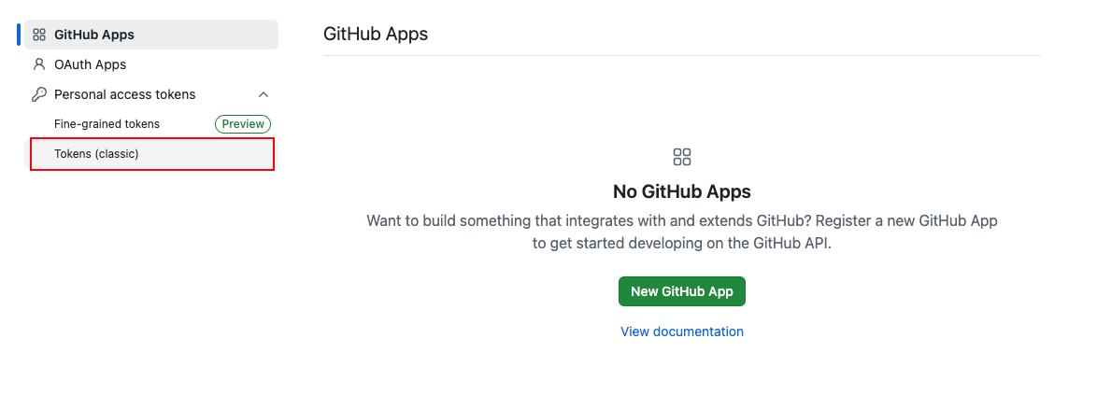Image resolution: width=1097 pixels, height=409 pixels.
Task: Click the large apps icon above No GitHub Apps
Action: 682,157
